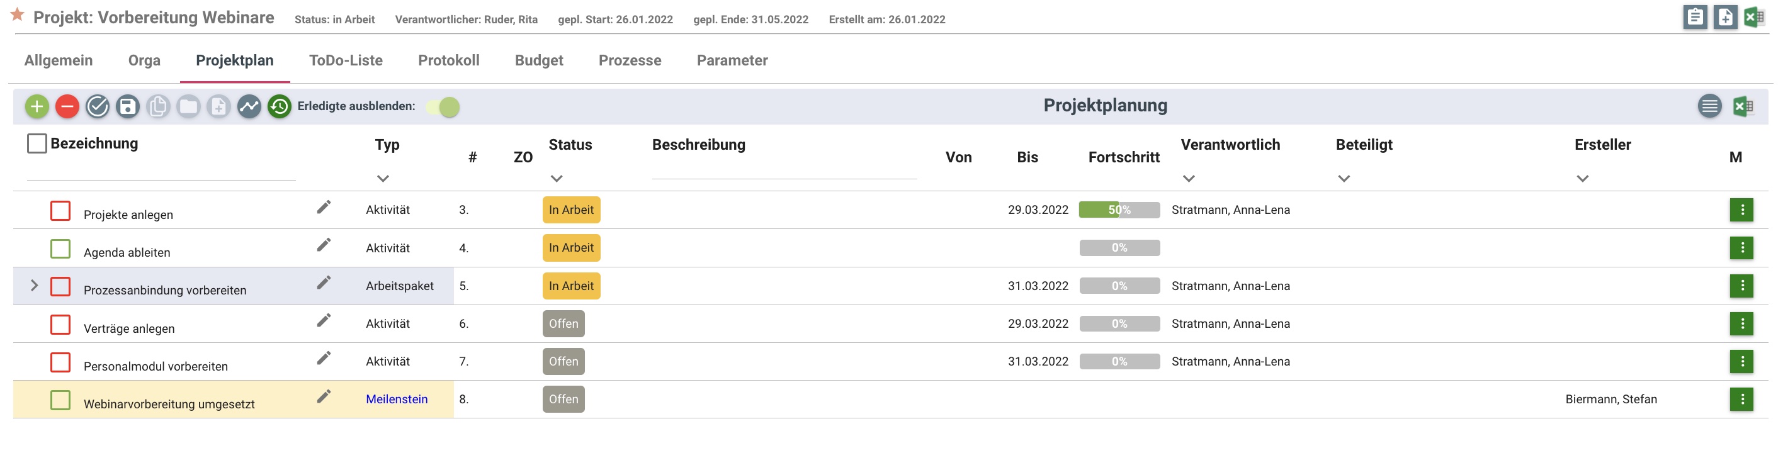Open the Verantwortlich column filter dropdown
The width and height of the screenshot is (1783, 453).
1189,179
